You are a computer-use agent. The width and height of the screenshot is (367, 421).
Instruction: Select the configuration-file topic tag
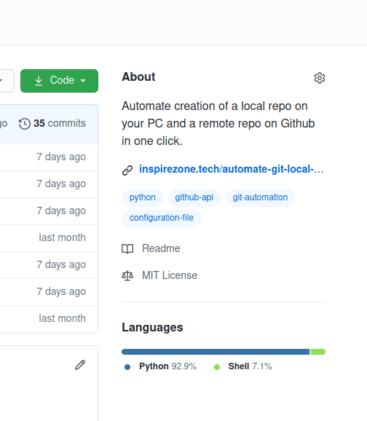pyautogui.click(x=162, y=218)
